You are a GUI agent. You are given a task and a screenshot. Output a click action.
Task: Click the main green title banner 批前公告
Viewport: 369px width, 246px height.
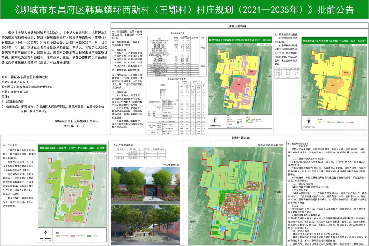[x=184, y=10]
